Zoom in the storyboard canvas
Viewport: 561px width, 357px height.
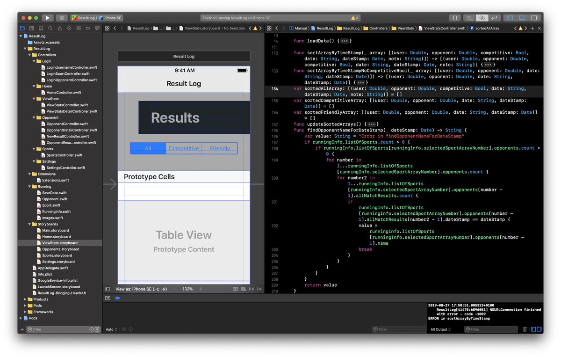(x=201, y=289)
